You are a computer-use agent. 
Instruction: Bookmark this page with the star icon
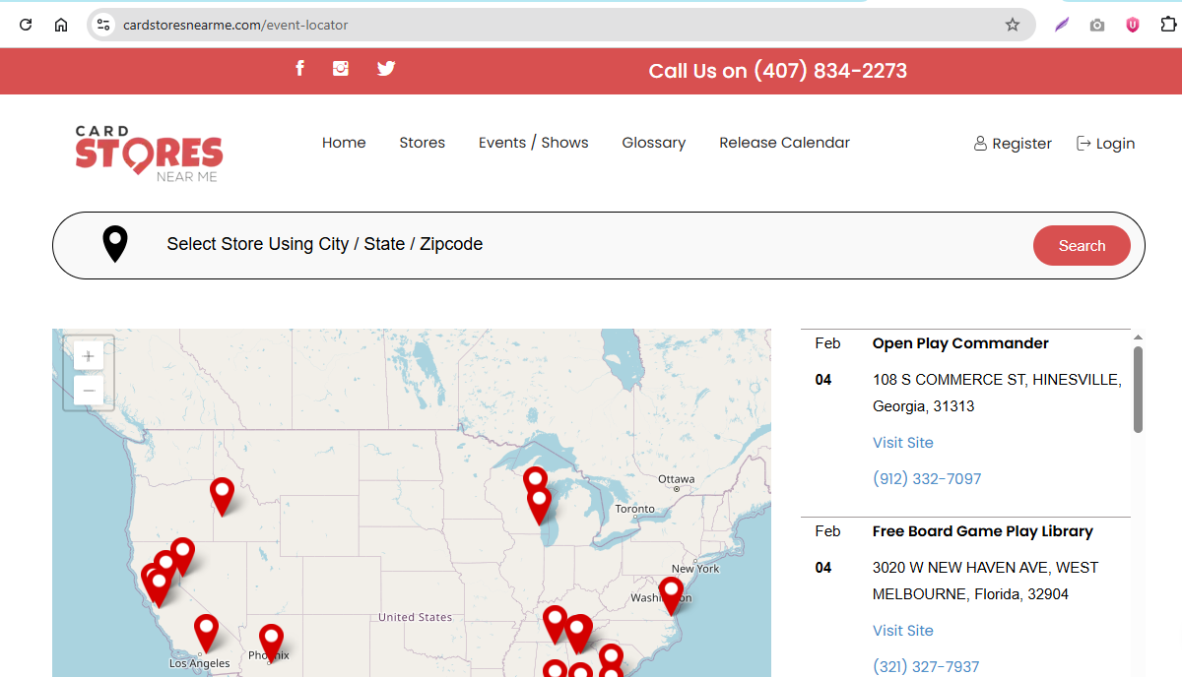[1013, 25]
